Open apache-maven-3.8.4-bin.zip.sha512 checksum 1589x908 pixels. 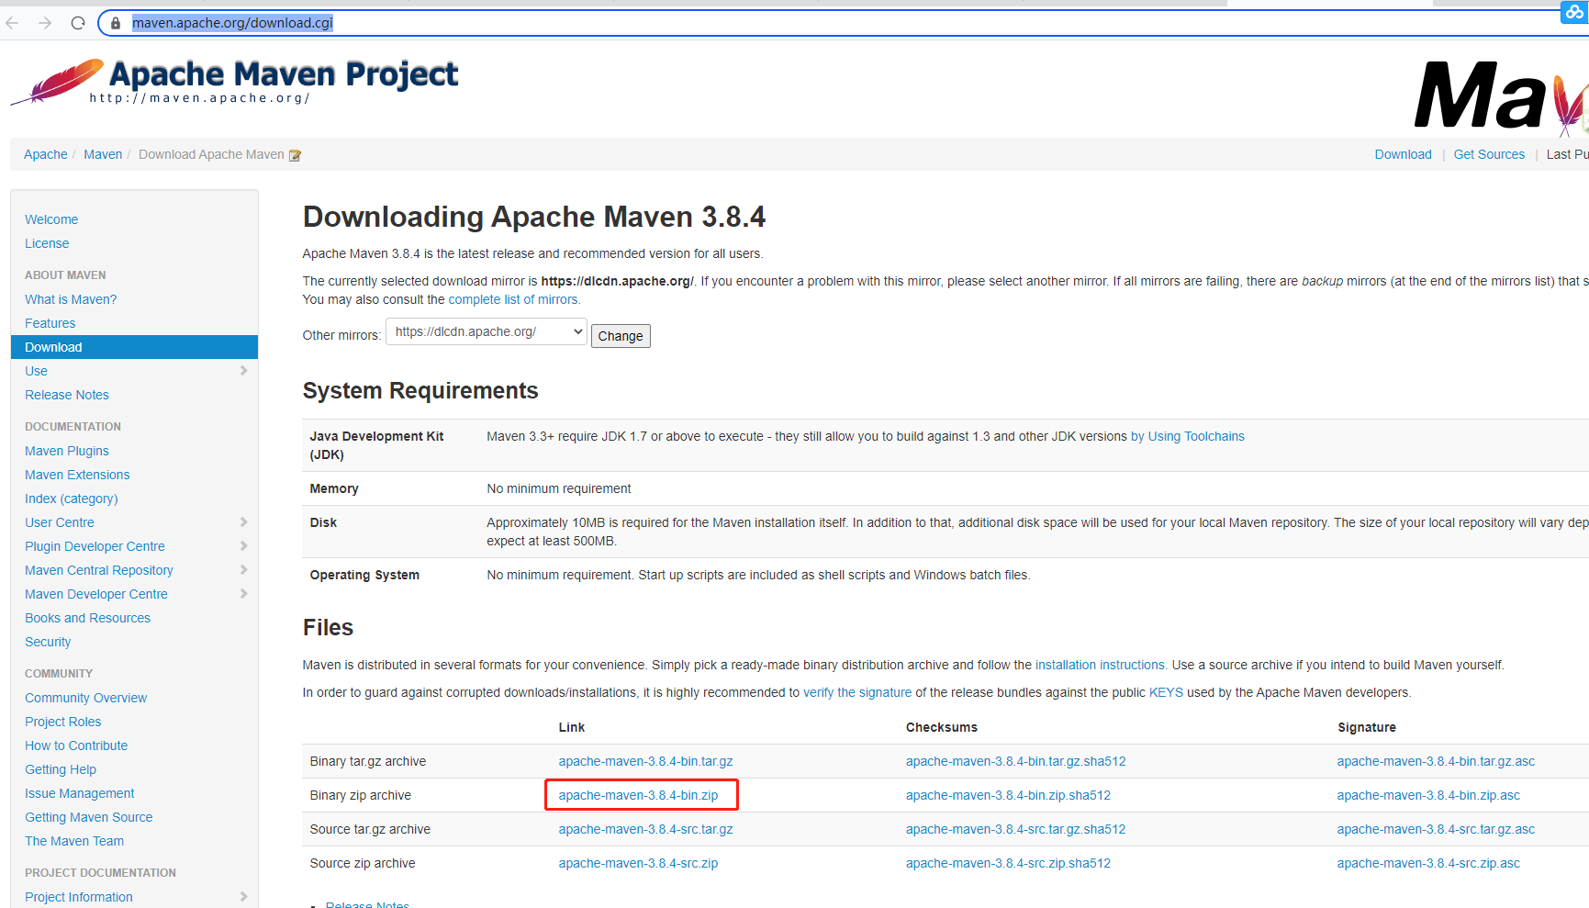tap(1008, 795)
